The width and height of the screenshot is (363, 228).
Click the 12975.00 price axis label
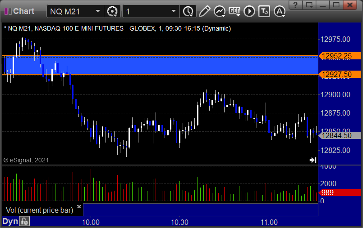335,39
